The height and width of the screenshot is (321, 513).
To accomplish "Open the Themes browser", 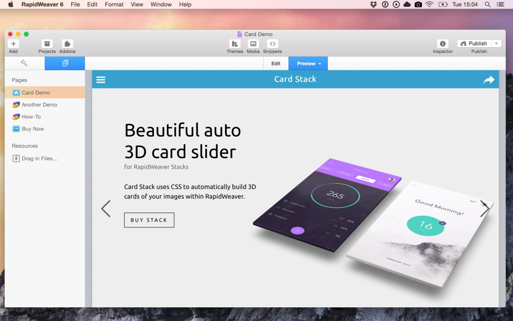I will 235,43.
